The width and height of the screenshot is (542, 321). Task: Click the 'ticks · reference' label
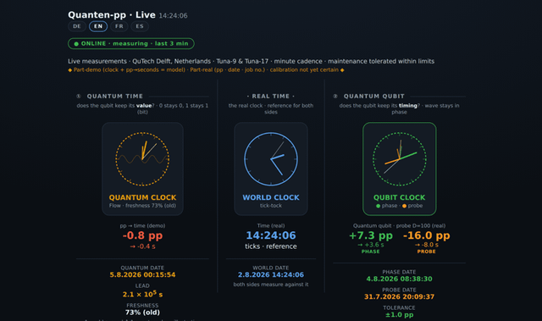pyautogui.click(x=271, y=246)
